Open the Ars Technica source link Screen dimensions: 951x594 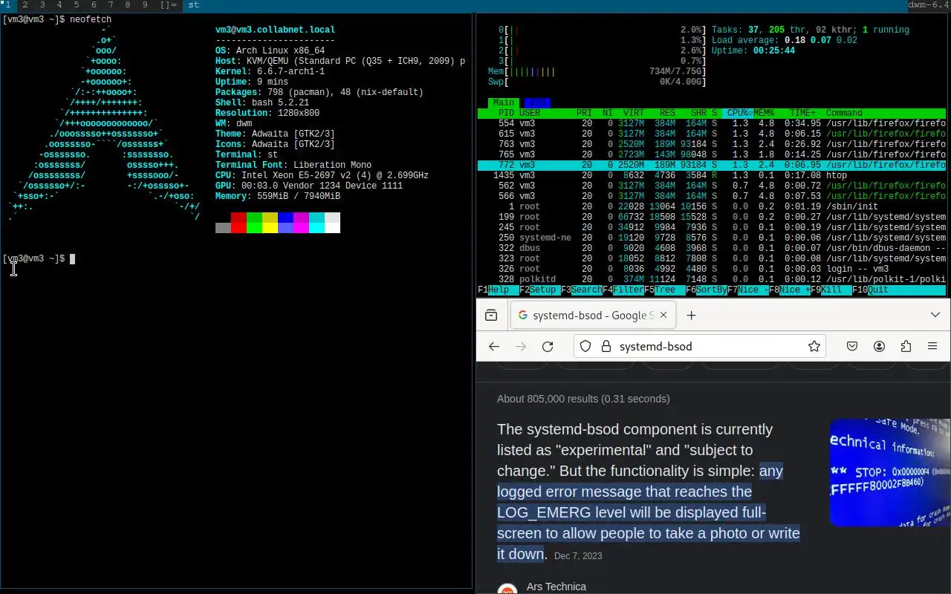pyautogui.click(x=556, y=587)
